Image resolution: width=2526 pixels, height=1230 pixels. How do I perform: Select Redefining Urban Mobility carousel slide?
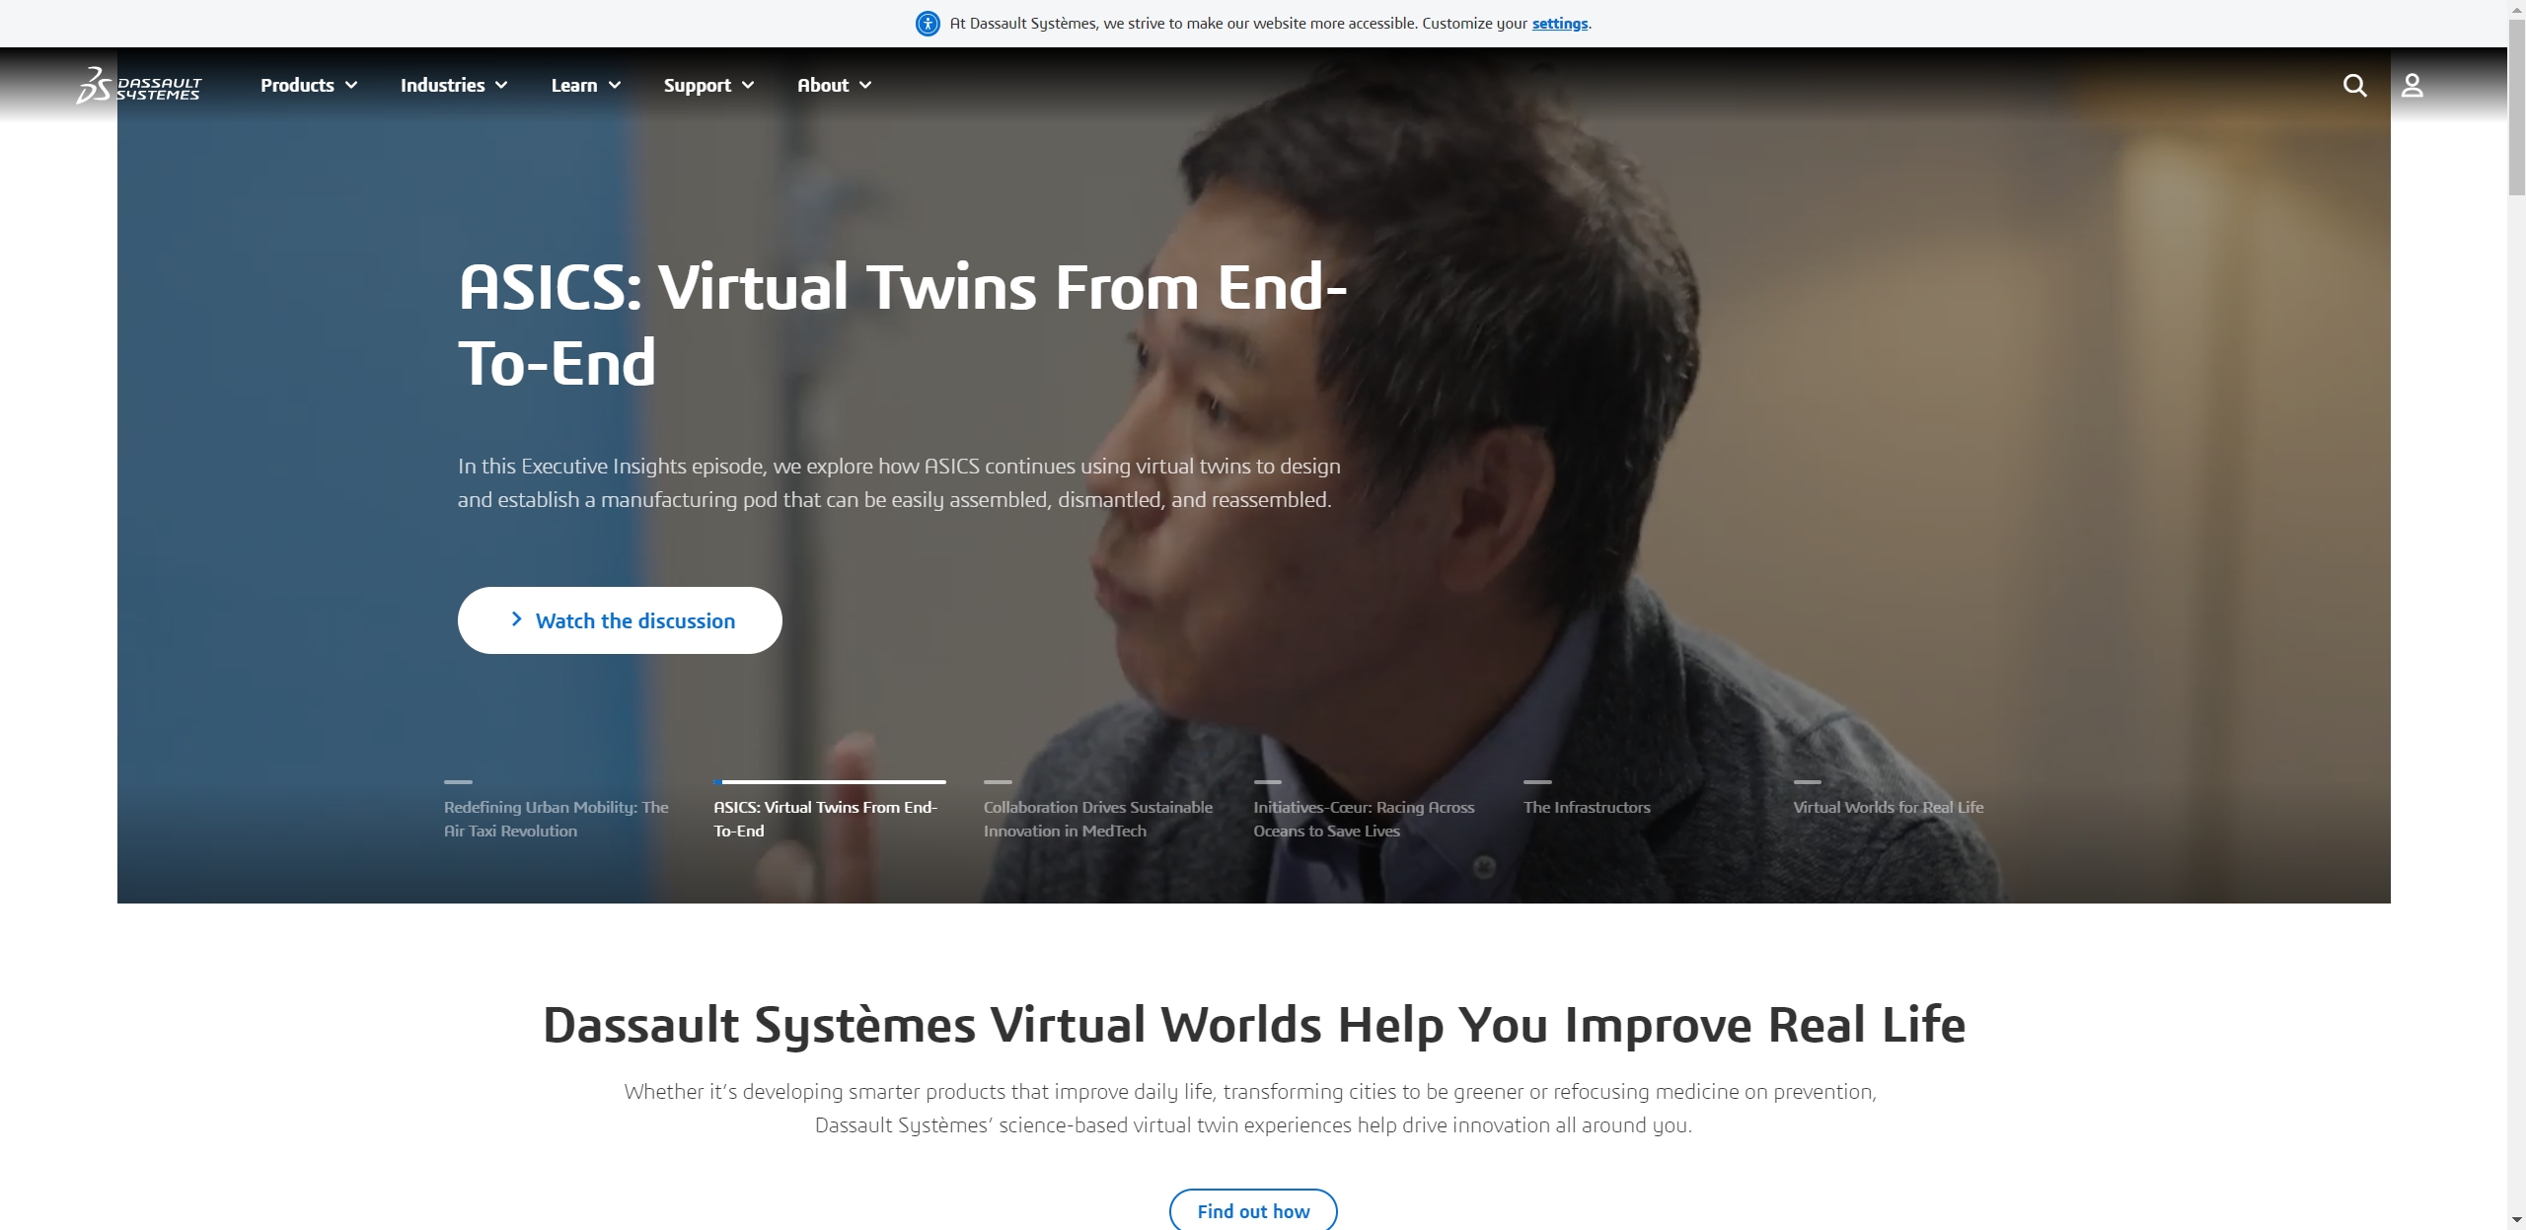pos(556,819)
